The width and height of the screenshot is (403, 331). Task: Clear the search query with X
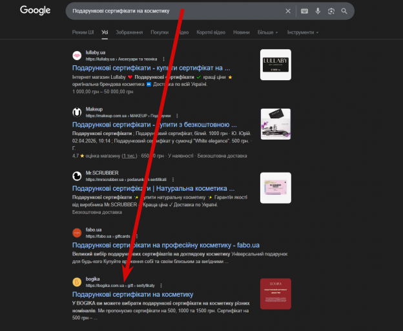point(288,11)
